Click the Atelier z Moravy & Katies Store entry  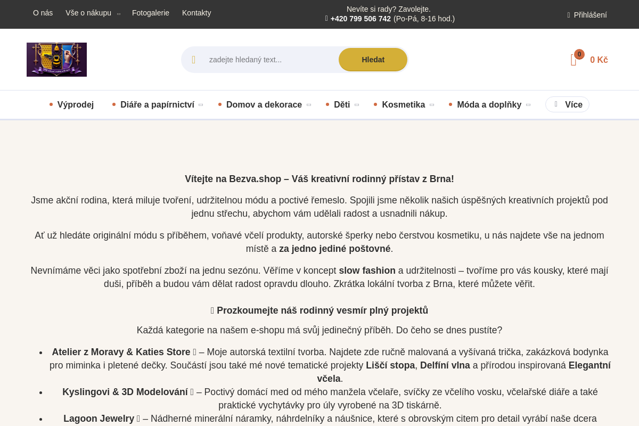pos(121,352)
